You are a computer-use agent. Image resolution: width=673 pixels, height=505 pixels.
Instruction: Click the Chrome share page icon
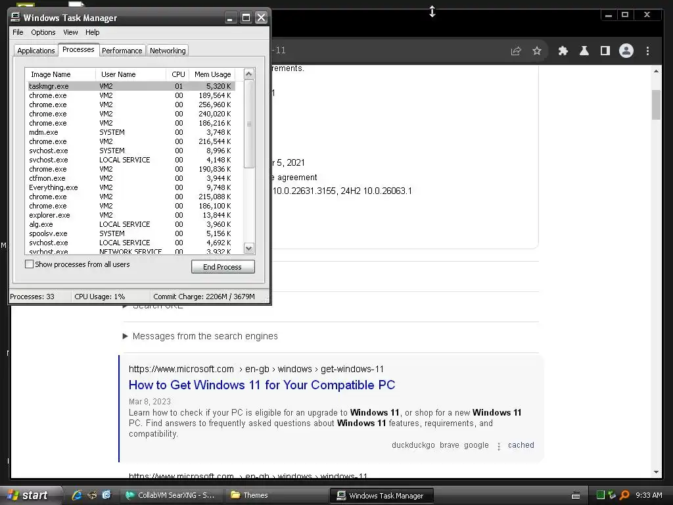pos(516,51)
